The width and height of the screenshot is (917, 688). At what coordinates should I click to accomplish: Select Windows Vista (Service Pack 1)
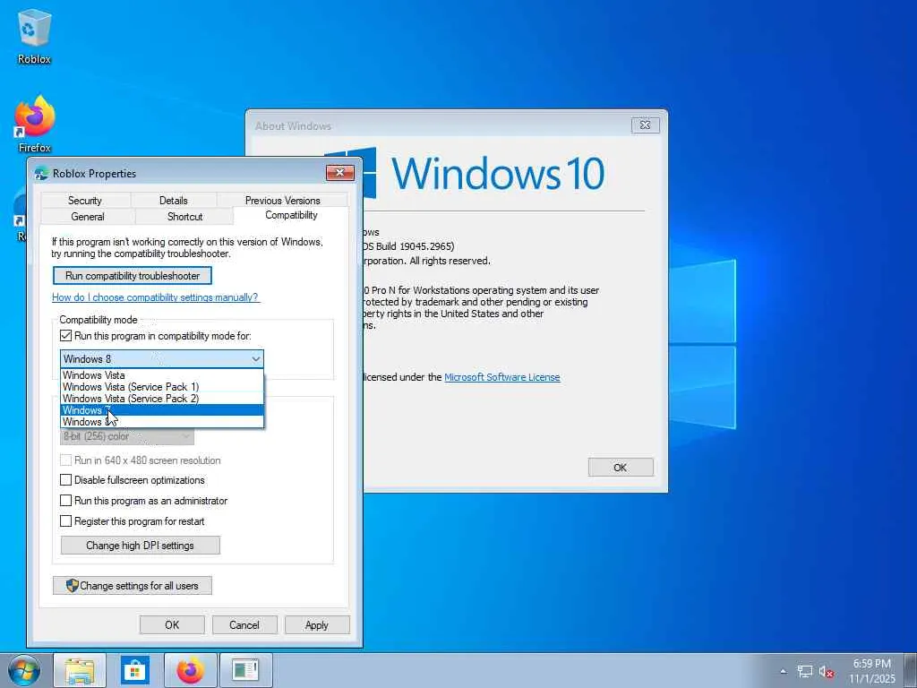[162, 387]
